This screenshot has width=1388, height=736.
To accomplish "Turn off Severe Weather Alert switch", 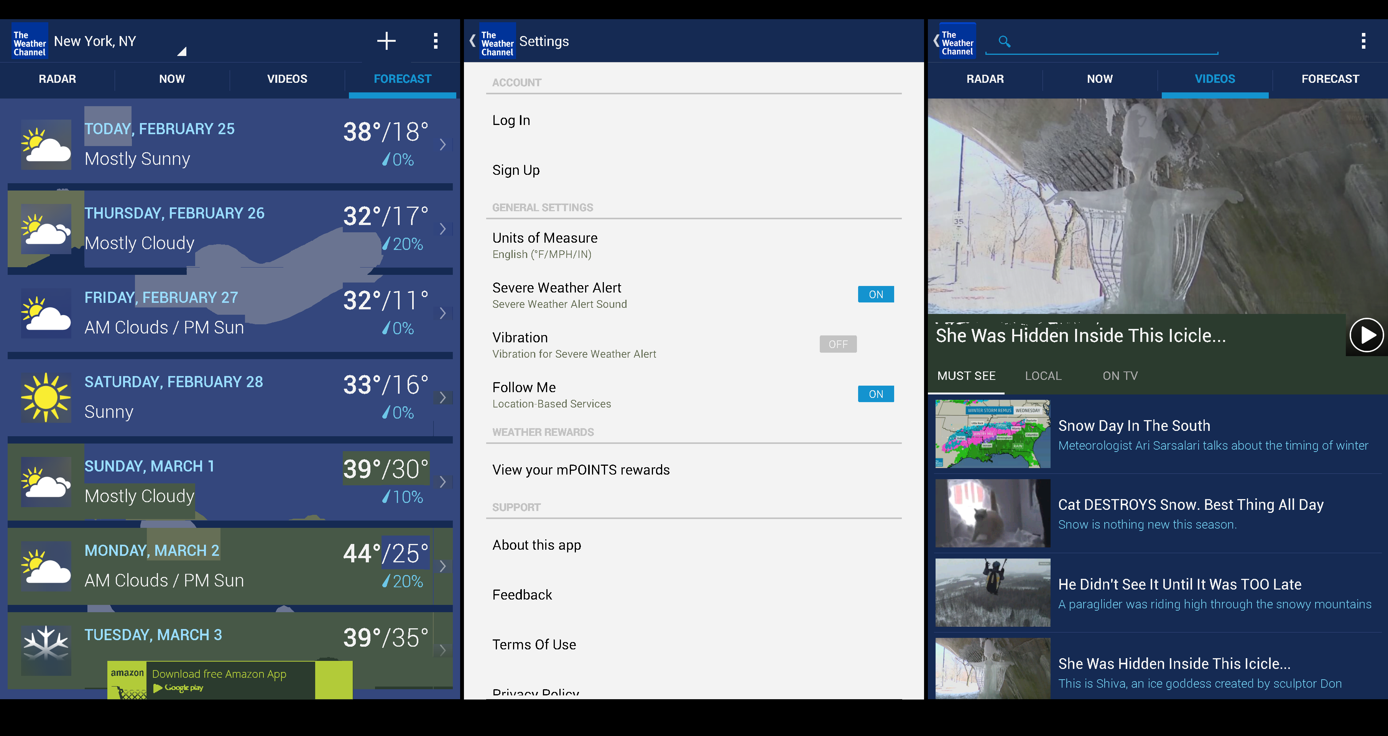I will [x=876, y=294].
